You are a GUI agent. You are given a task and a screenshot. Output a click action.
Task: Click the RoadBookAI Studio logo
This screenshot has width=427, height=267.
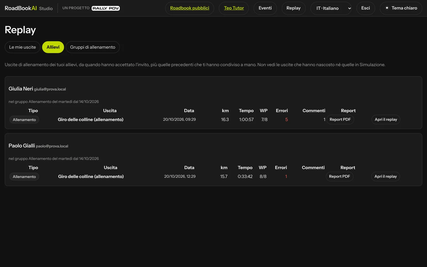pos(29,8)
